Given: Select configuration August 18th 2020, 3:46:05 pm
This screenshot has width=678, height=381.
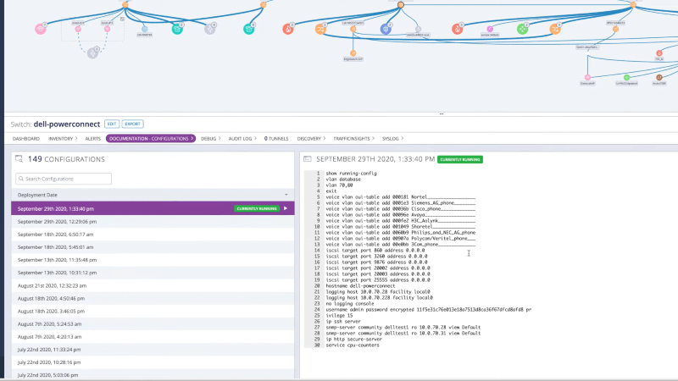Looking at the screenshot, I should tap(153, 311).
